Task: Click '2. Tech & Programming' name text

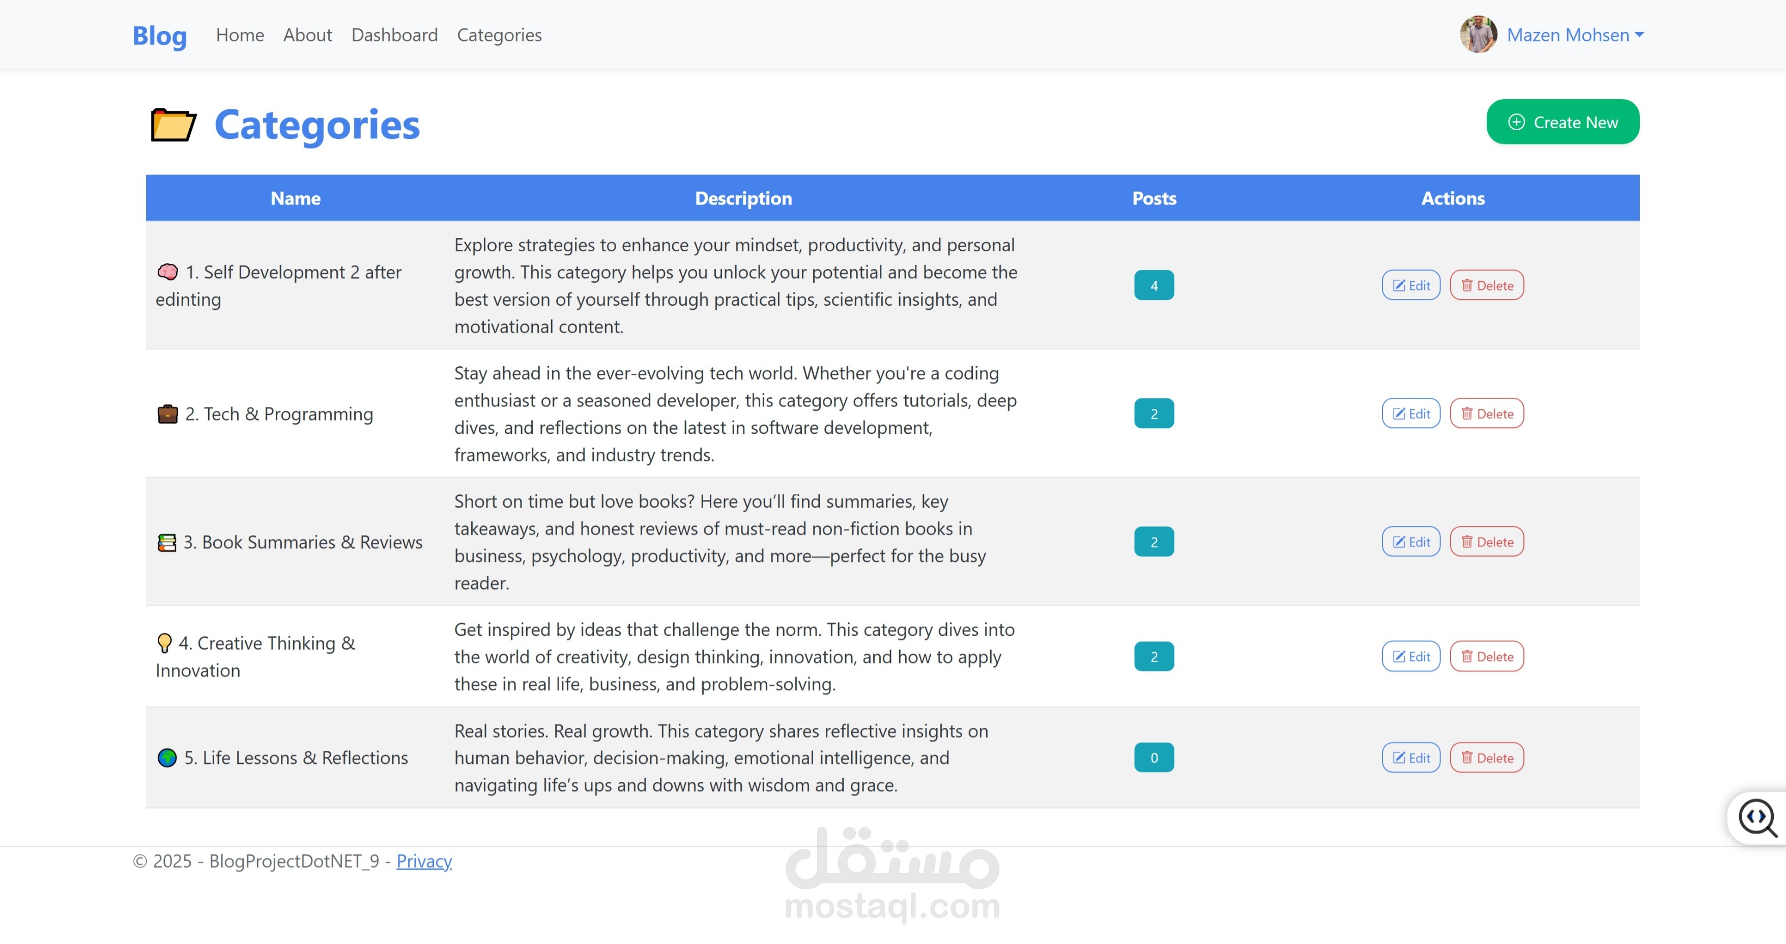Action: click(279, 414)
